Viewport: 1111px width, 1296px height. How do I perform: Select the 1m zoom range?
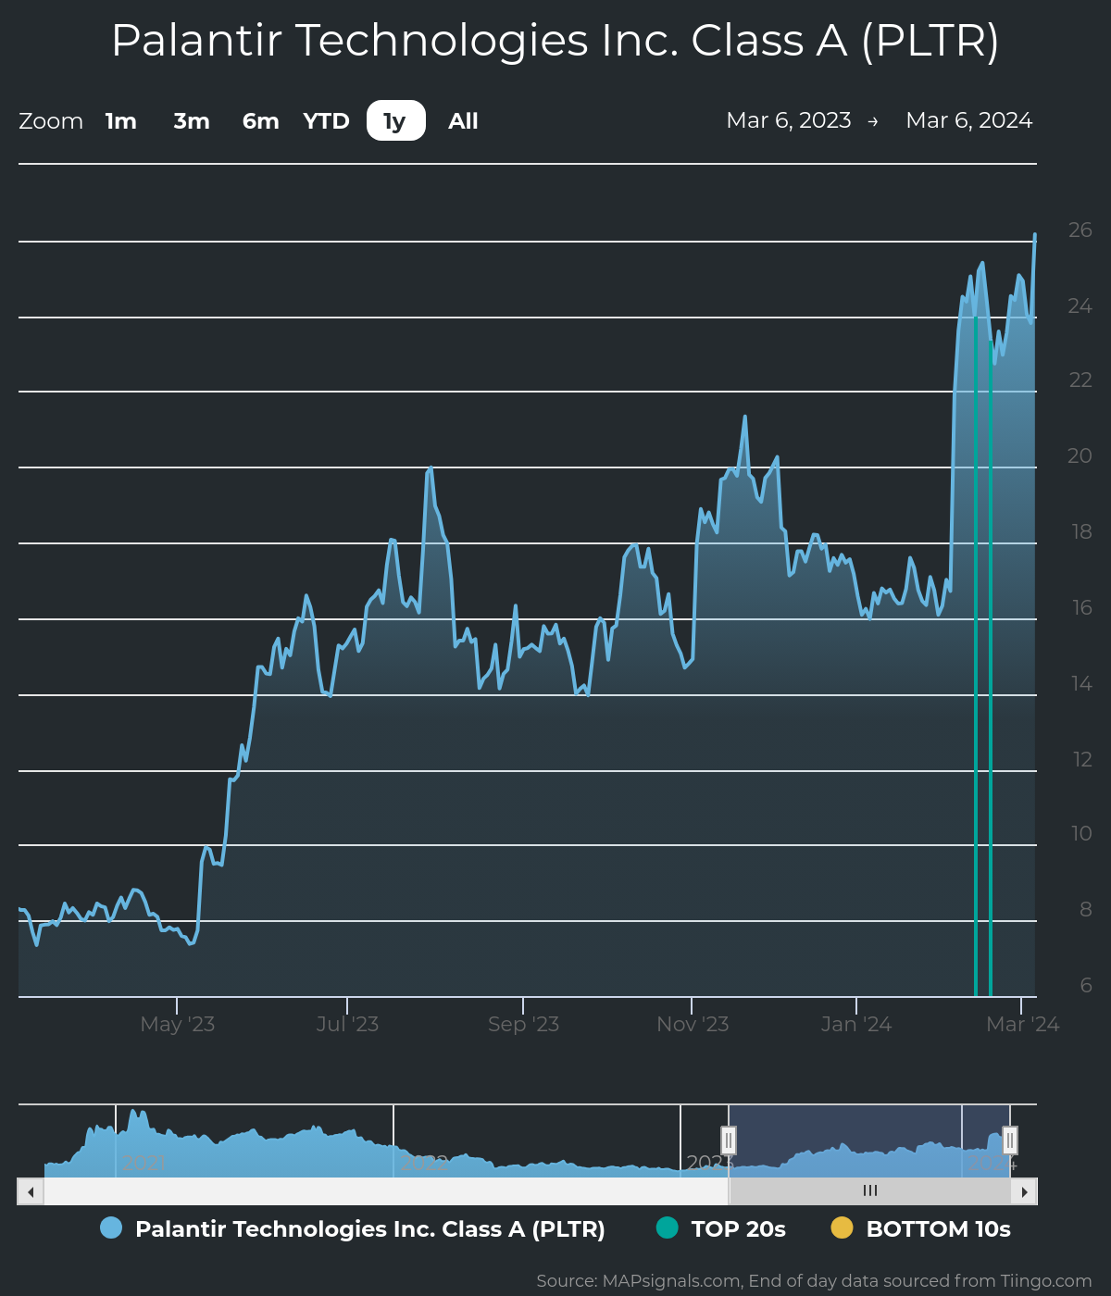[x=121, y=121]
